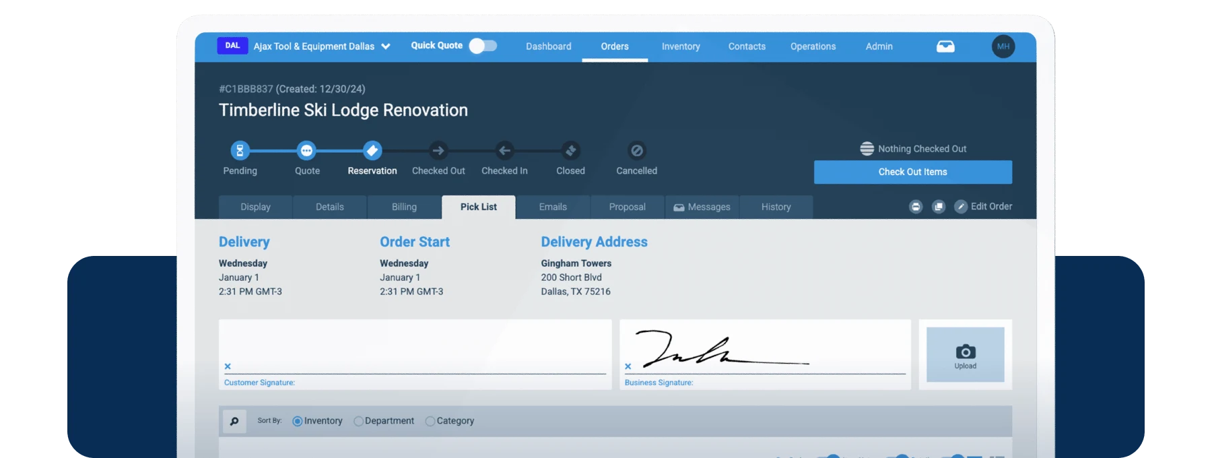Clear the business signature with its X
1212x458 pixels.
628,366
